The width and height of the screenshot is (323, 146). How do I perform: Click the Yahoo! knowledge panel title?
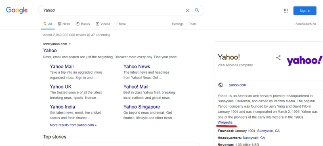229,57
